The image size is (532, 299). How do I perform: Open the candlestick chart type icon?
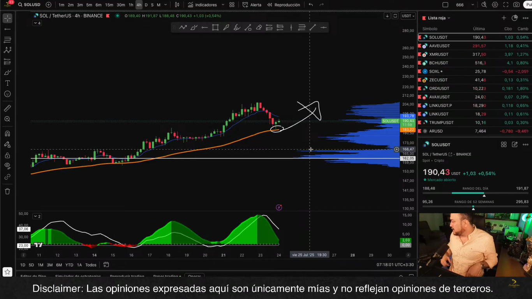[177, 5]
